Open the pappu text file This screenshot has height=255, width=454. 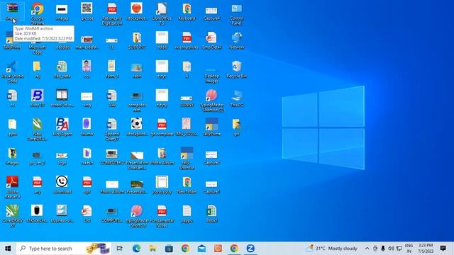(187, 214)
